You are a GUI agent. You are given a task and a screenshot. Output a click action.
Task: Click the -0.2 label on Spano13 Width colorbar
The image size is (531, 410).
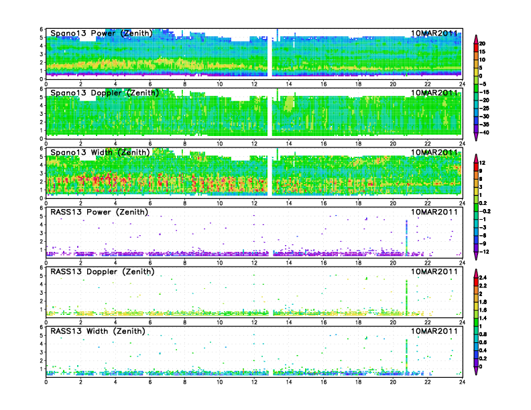[x=485, y=212]
